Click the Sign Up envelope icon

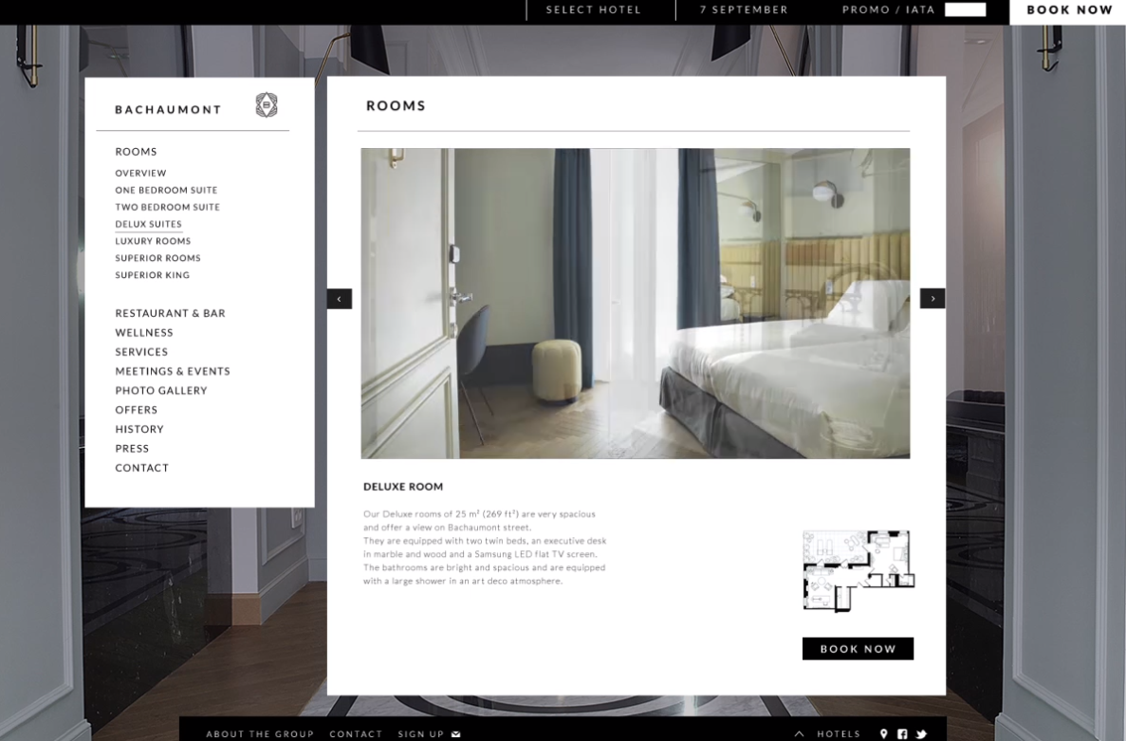coord(456,734)
